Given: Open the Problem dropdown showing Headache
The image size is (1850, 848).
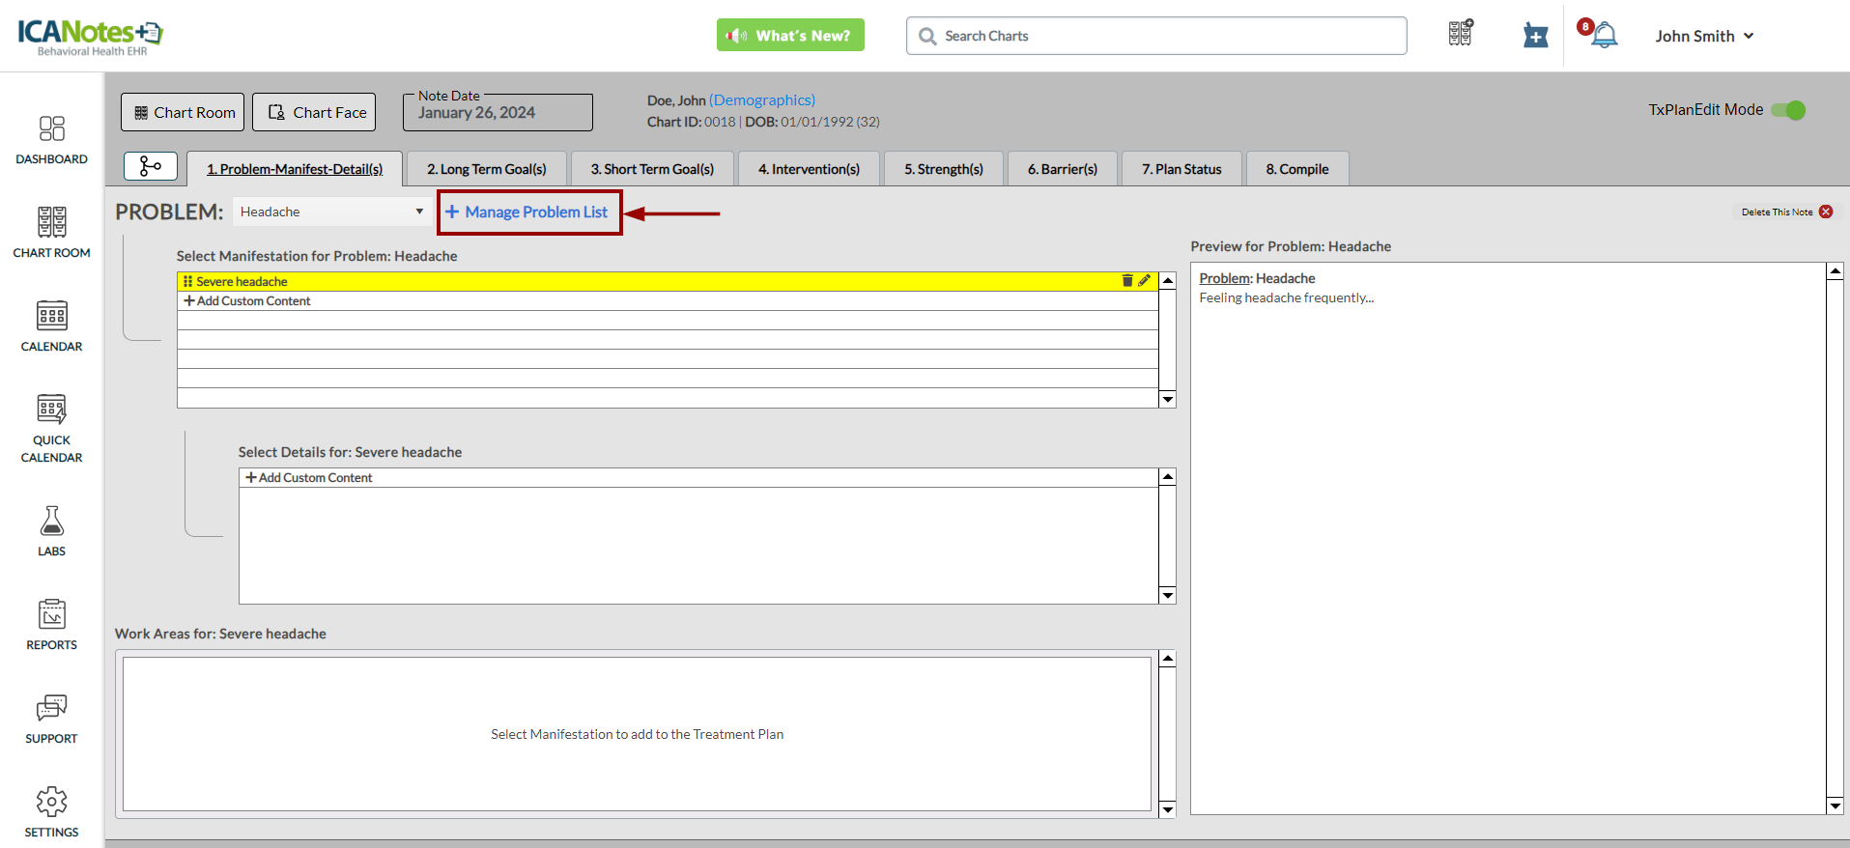Looking at the screenshot, I should click(x=331, y=212).
